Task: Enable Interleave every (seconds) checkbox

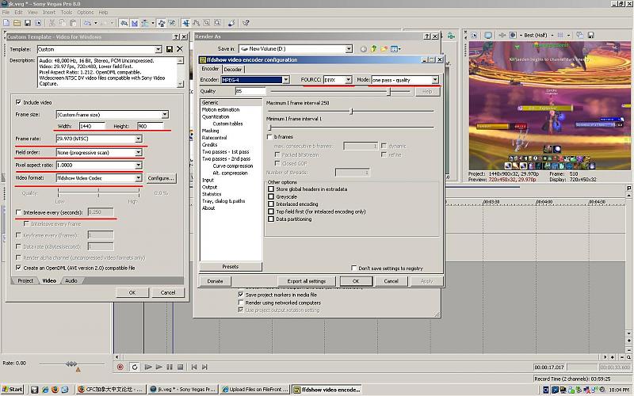Action: coord(18,212)
